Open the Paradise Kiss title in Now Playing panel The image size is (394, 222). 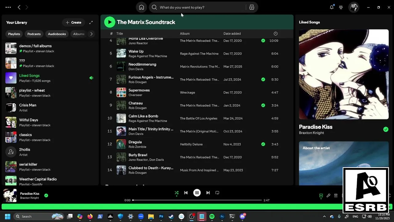click(x=316, y=127)
